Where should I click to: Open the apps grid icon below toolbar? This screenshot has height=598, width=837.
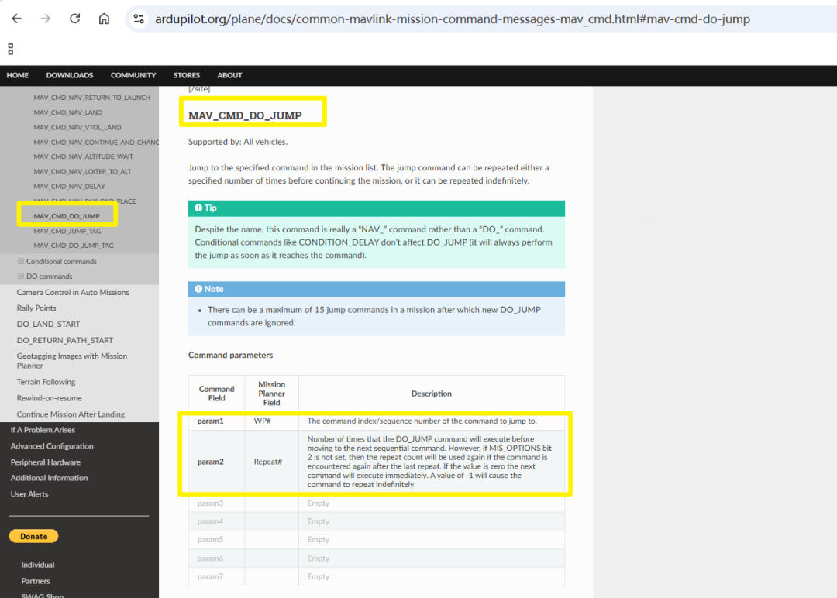coord(10,49)
